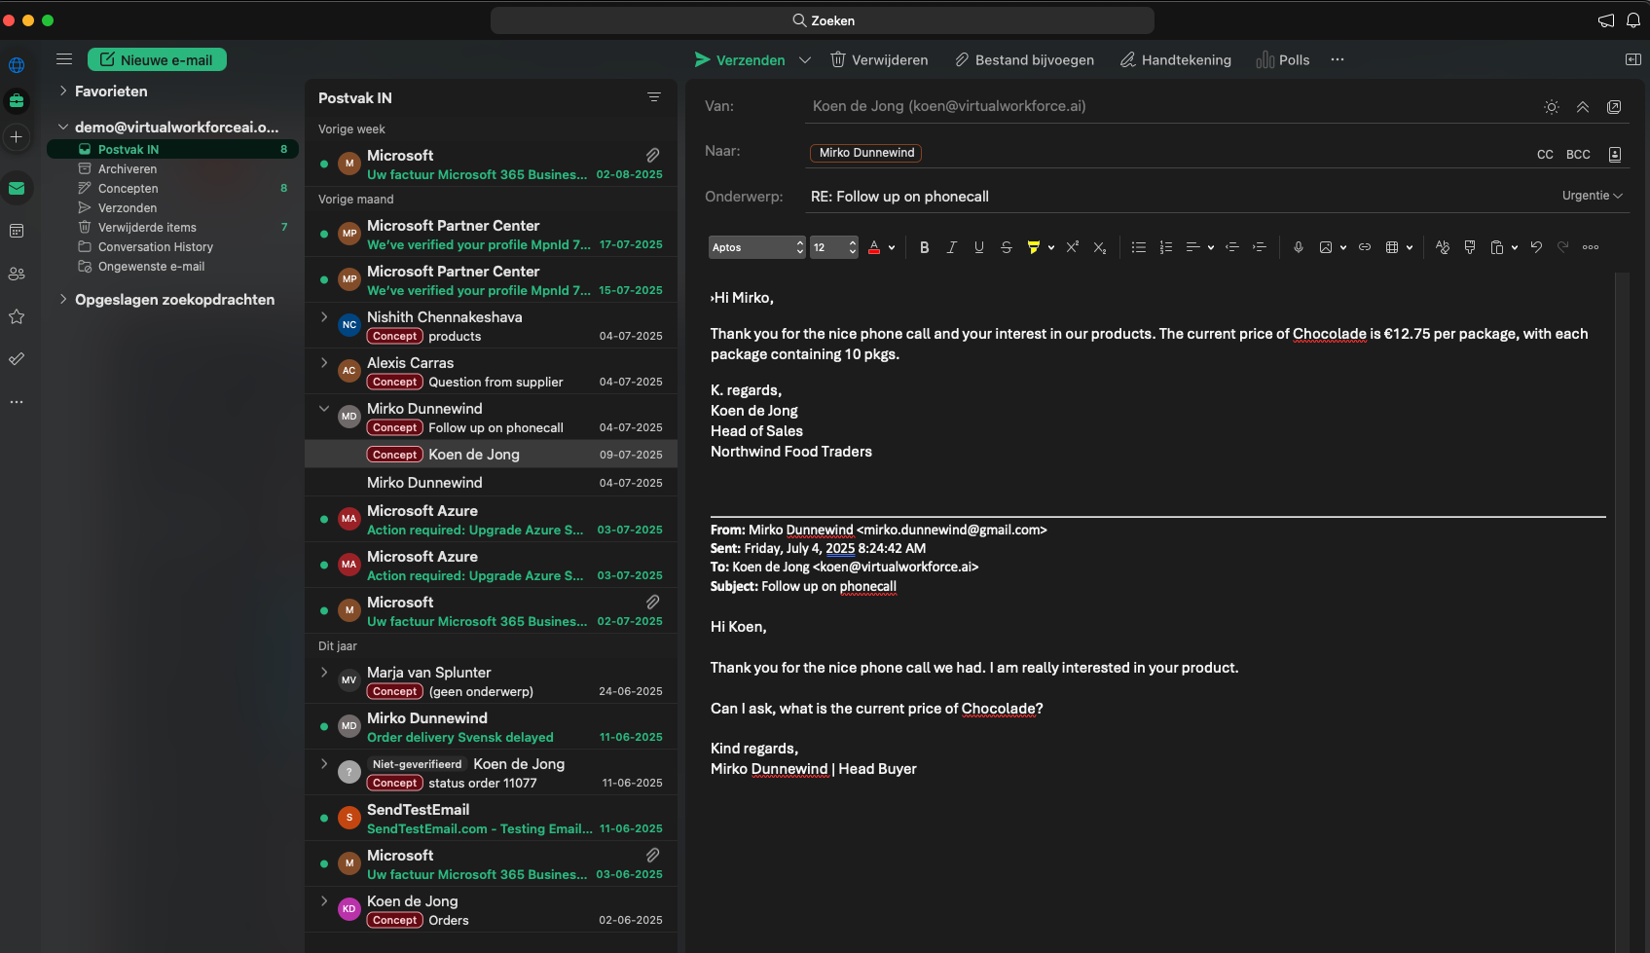Select the work briefcase profile icon

click(17, 100)
